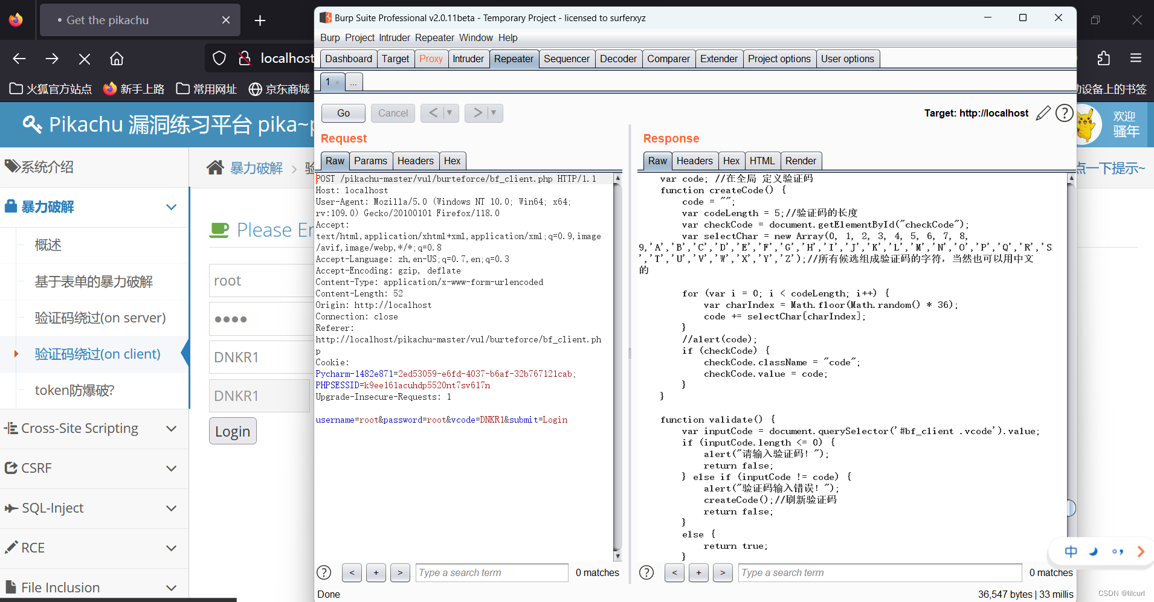Open 火狐官方站点 bookmark folder
This screenshot has height=602, width=1154.
tap(51, 89)
